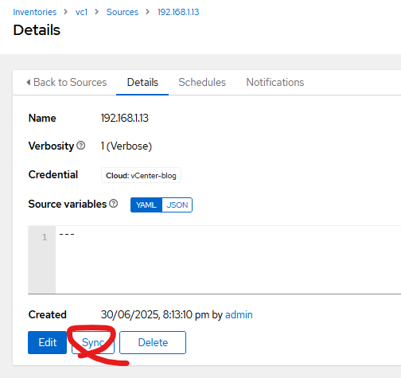The width and height of the screenshot is (401, 378).
Task: Navigate to the Sources breadcrumb
Action: 123,12
